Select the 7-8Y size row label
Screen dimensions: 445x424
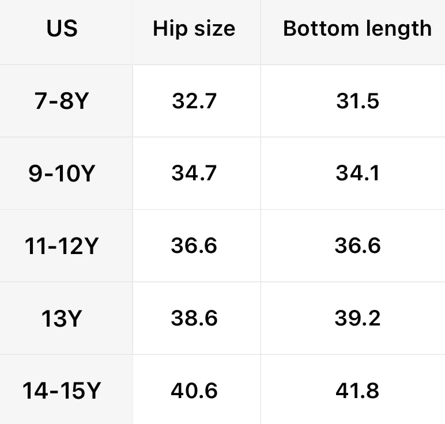click(x=62, y=101)
